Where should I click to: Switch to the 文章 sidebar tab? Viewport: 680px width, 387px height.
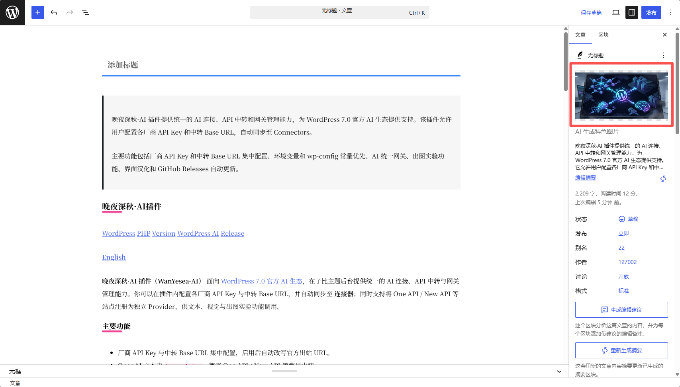(x=580, y=35)
